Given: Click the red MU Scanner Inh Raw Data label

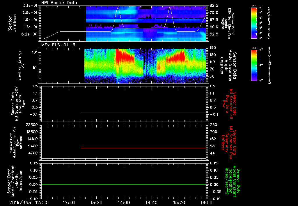Looking at the screenshot, I should [x=229, y=104].
